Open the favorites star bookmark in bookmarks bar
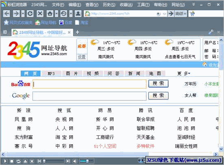 click(18, 22)
